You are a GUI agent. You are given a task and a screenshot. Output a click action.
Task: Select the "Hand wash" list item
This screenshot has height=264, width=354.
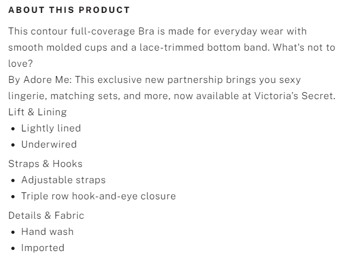click(x=47, y=232)
